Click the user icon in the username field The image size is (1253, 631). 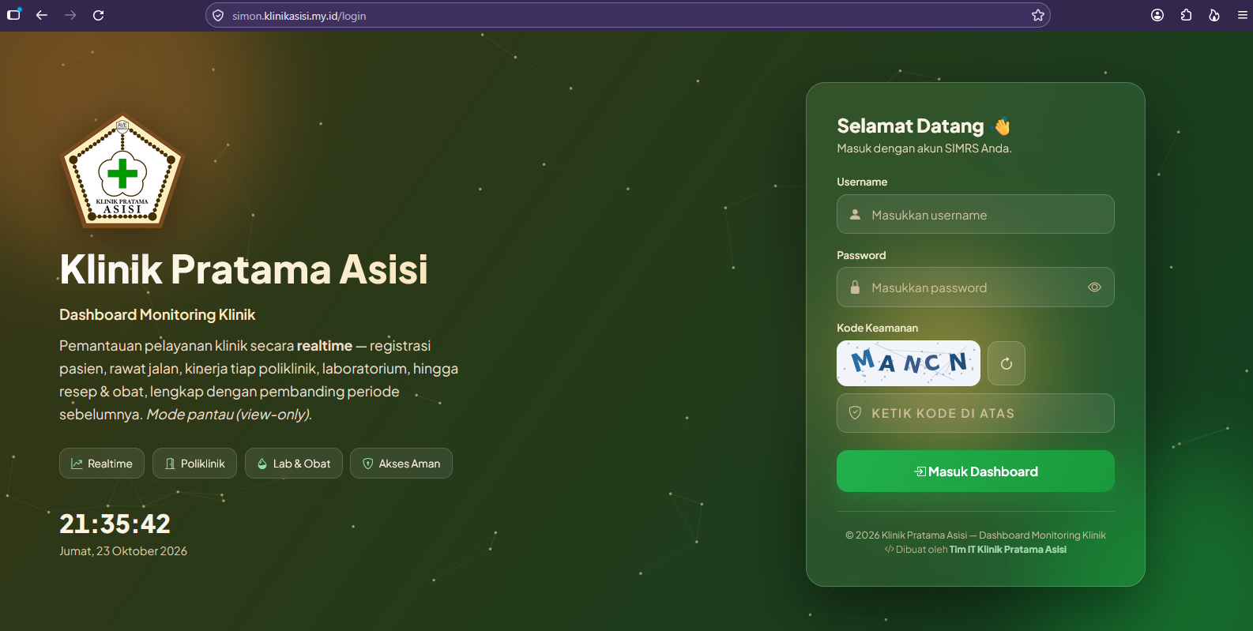click(855, 214)
